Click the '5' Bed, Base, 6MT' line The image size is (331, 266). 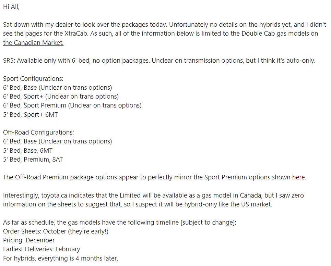(x=28, y=151)
